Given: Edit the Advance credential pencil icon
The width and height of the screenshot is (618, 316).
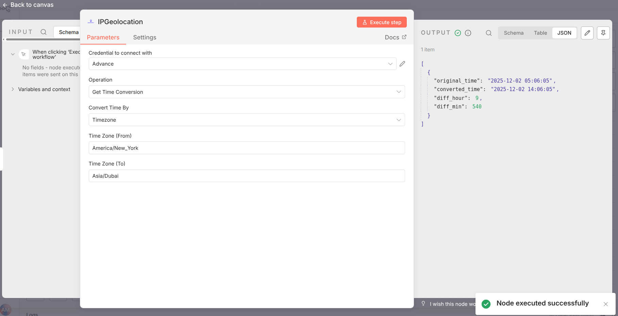Looking at the screenshot, I should click(402, 64).
